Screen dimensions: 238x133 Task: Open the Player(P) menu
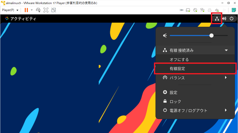coord(10,10)
